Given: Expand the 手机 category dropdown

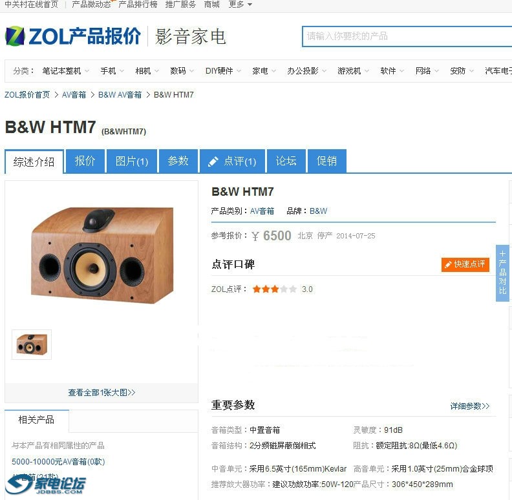Looking at the screenshot, I should point(112,71).
